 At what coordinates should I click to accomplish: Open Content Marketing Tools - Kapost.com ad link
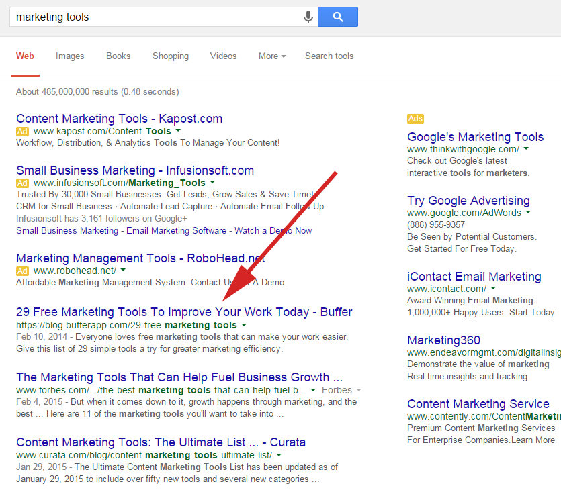click(x=120, y=119)
